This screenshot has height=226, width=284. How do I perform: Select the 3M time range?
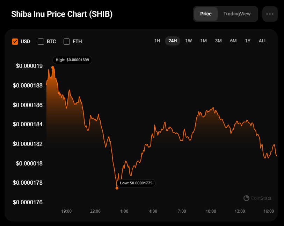pos(218,41)
